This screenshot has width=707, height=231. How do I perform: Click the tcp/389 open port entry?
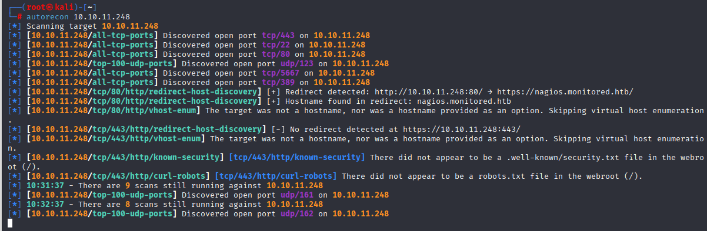280,82
